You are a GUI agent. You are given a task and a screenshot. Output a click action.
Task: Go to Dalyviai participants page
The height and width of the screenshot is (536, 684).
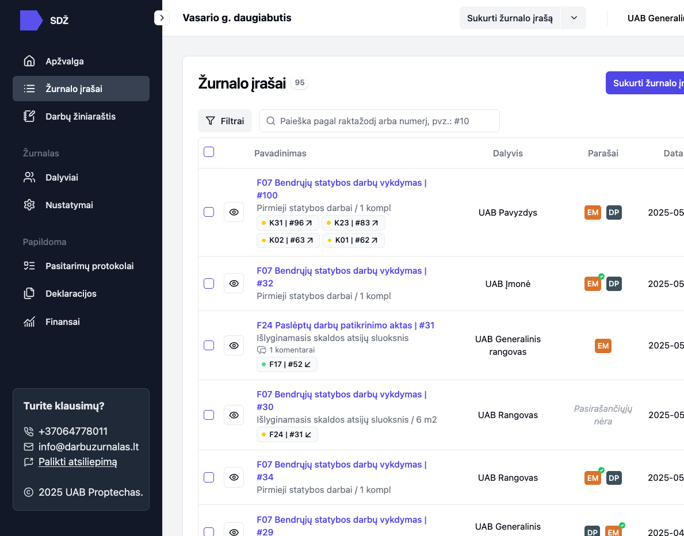coord(62,178)
